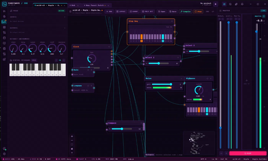
Task: Click the cutoff knob in Default Instrument
Action: pos(52,48)
